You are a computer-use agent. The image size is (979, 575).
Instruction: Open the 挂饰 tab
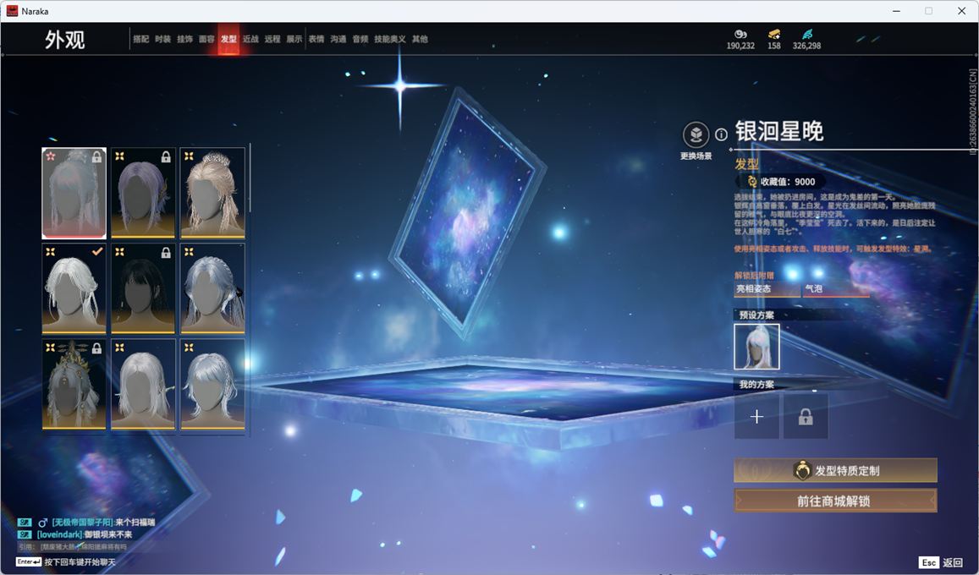(x=184, y=39)
